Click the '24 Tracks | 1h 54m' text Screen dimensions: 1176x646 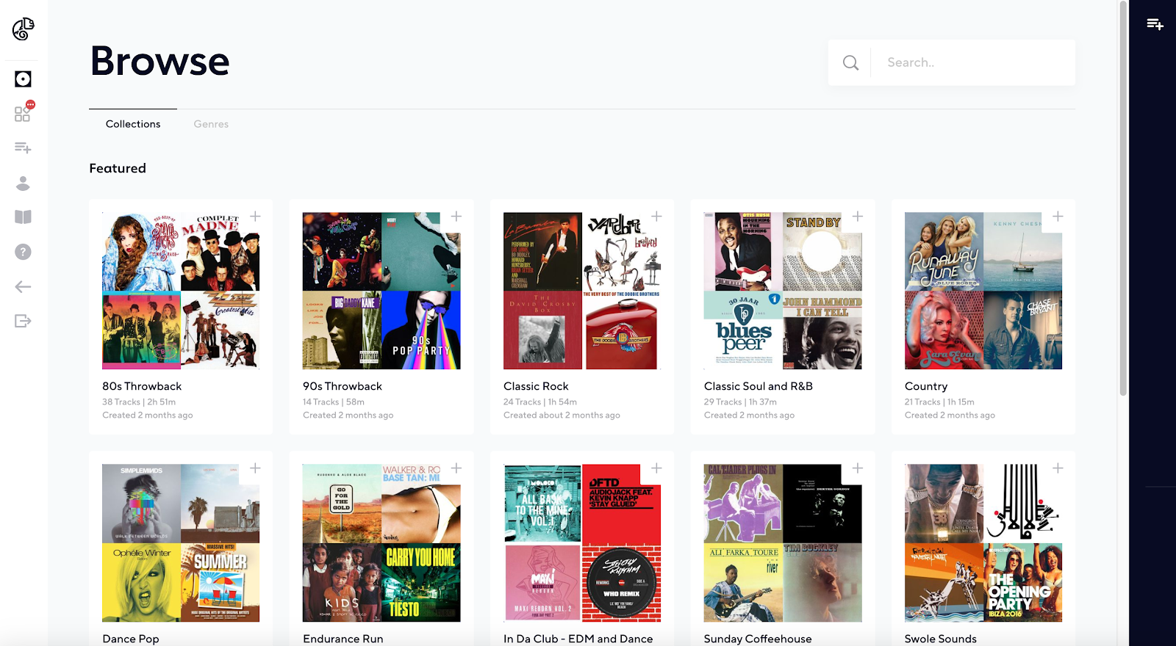pyautogui.click(x=540, y=402)
